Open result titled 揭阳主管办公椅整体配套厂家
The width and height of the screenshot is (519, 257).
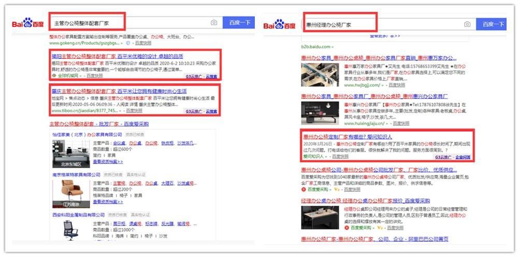tap(118, 56)
